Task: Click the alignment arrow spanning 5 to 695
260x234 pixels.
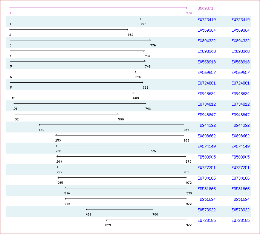Action: pos(73,72)
